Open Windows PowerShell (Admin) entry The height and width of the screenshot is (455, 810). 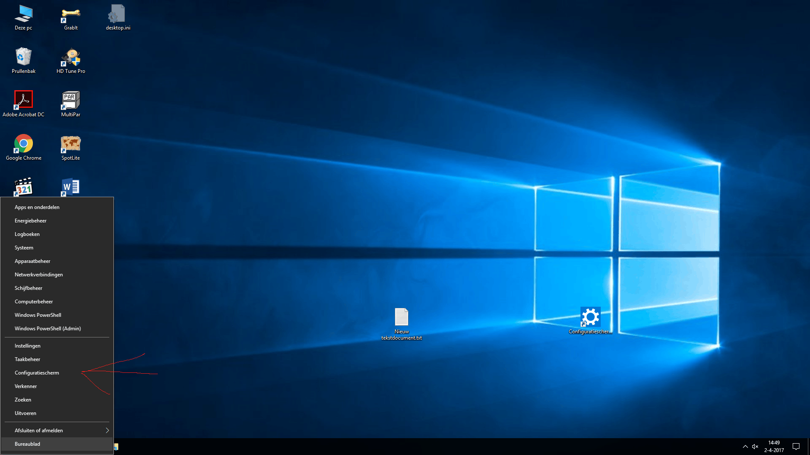48,329
